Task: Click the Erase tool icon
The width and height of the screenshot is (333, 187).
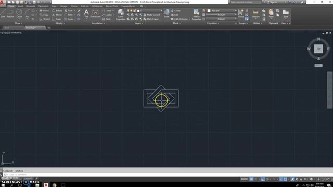Action: [79, 10]
